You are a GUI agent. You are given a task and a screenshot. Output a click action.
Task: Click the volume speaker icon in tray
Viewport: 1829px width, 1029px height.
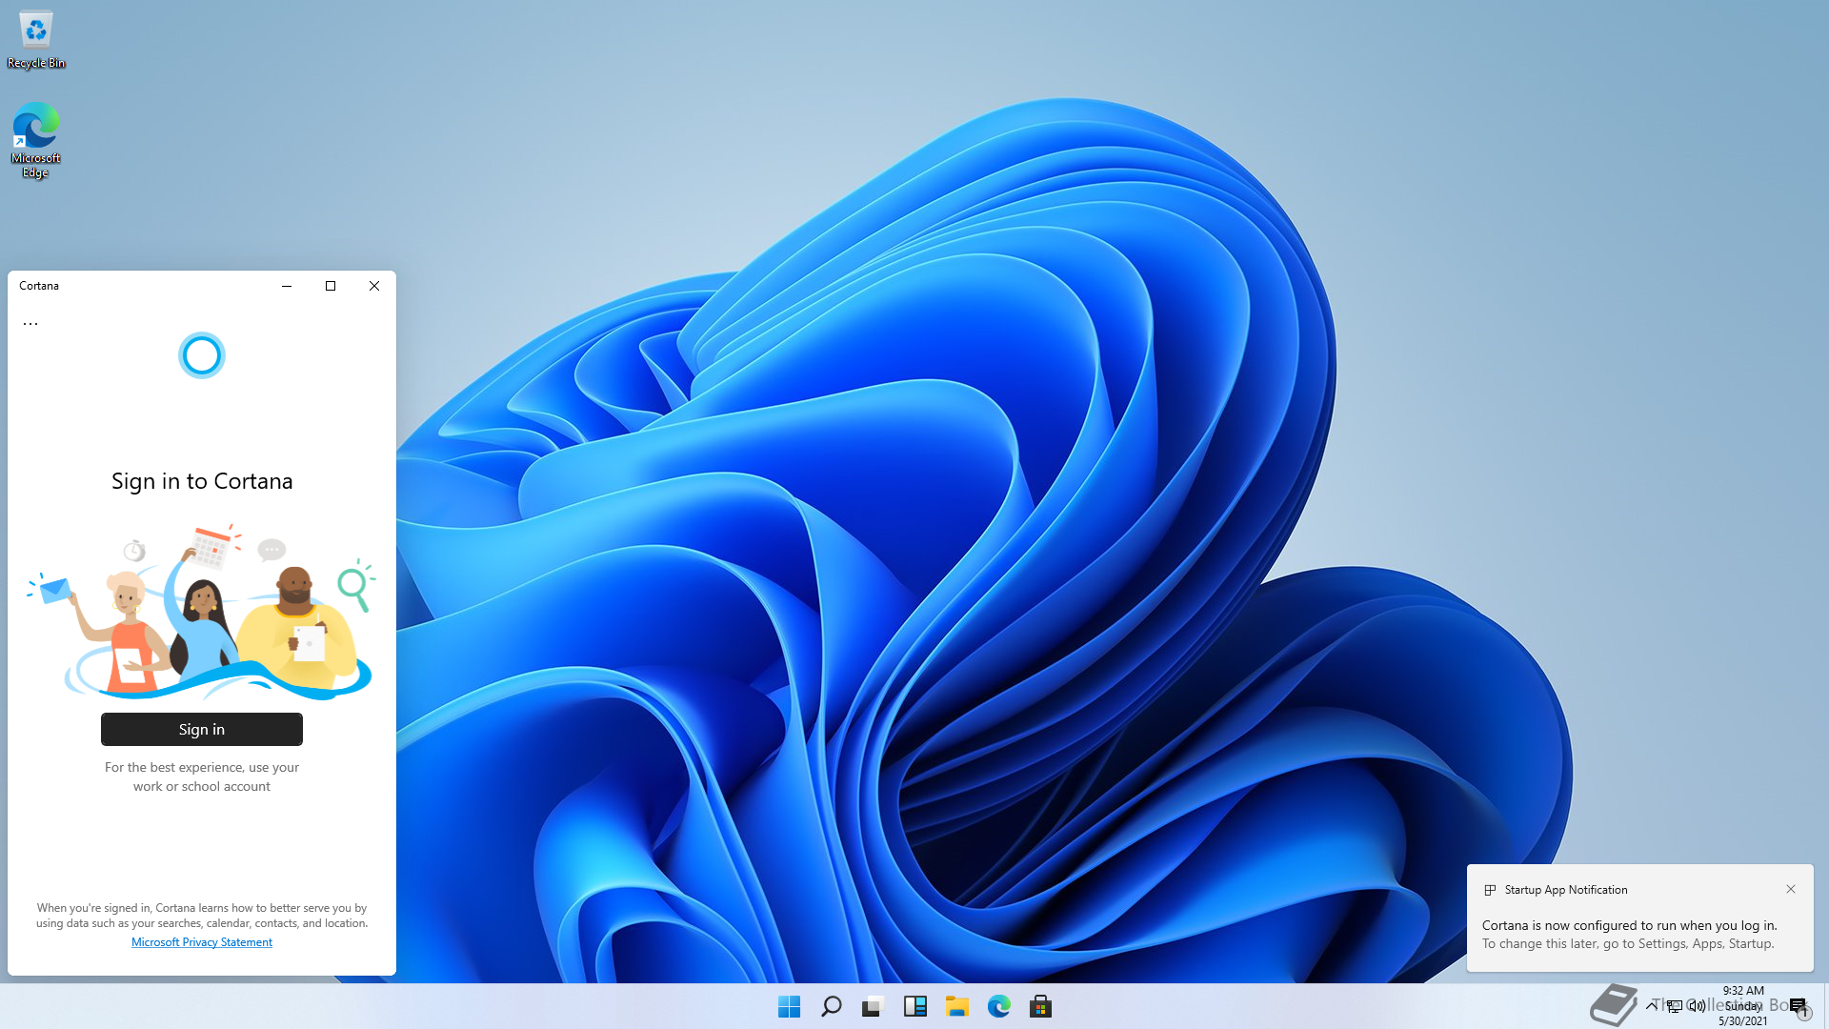click(1698, 1006)
